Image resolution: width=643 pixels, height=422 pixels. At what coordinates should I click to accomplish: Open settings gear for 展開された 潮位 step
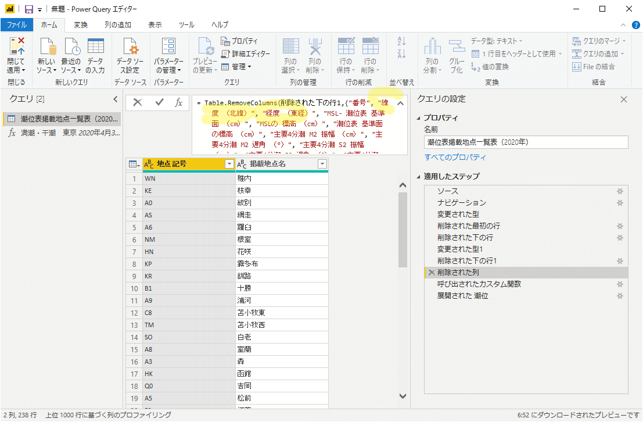[x=620, y=296]
